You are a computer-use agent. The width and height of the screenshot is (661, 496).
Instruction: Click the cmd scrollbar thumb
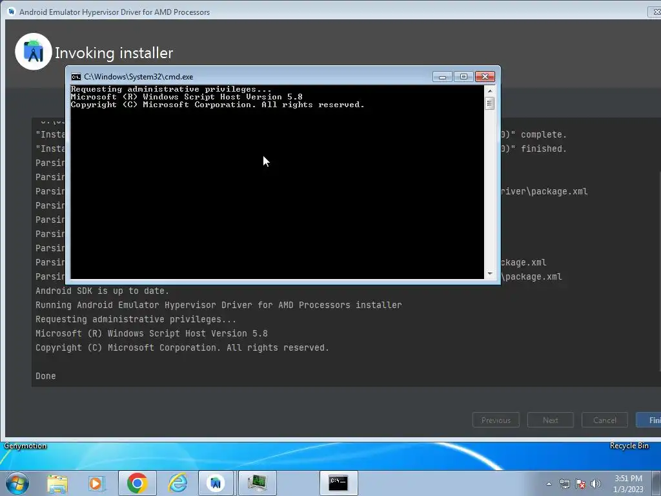coord(489,103)
